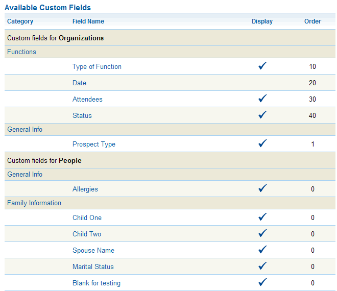Click the Status row display checkmark
Screen dimensions: 337x291
point(262,115)
